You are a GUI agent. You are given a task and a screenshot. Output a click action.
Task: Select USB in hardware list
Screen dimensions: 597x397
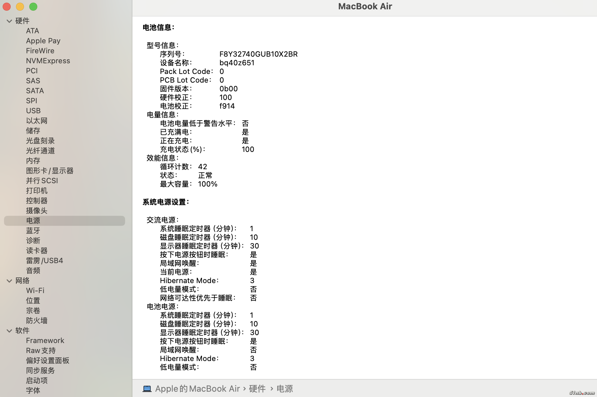33,111
